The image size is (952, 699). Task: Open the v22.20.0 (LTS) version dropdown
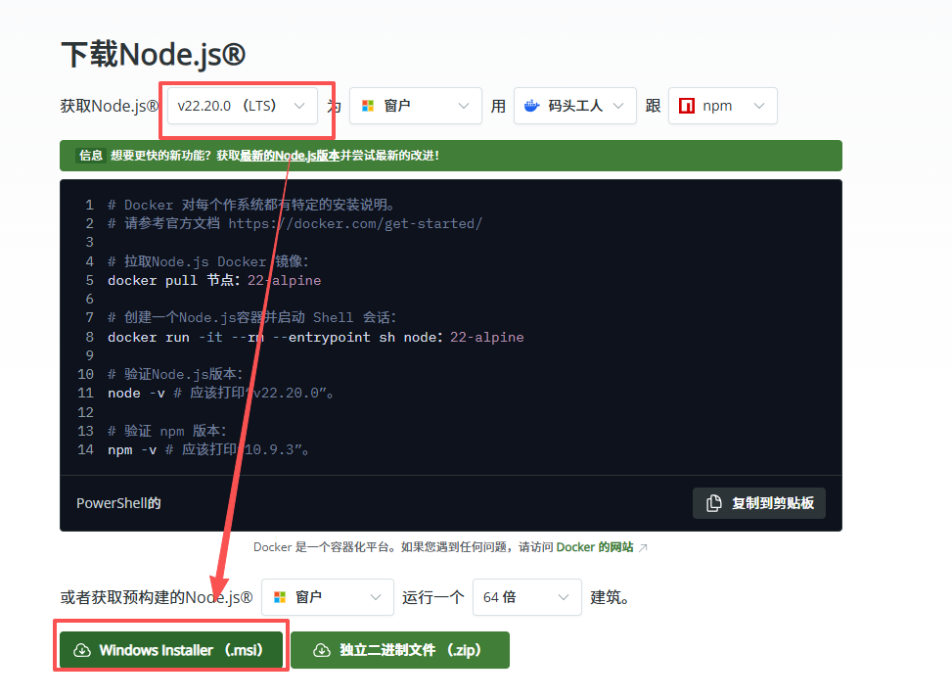243,106
